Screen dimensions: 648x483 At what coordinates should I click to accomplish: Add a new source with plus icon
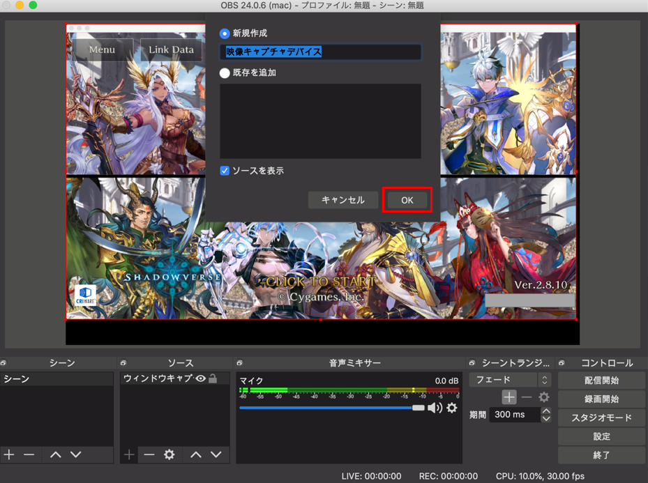pos(129,455)
